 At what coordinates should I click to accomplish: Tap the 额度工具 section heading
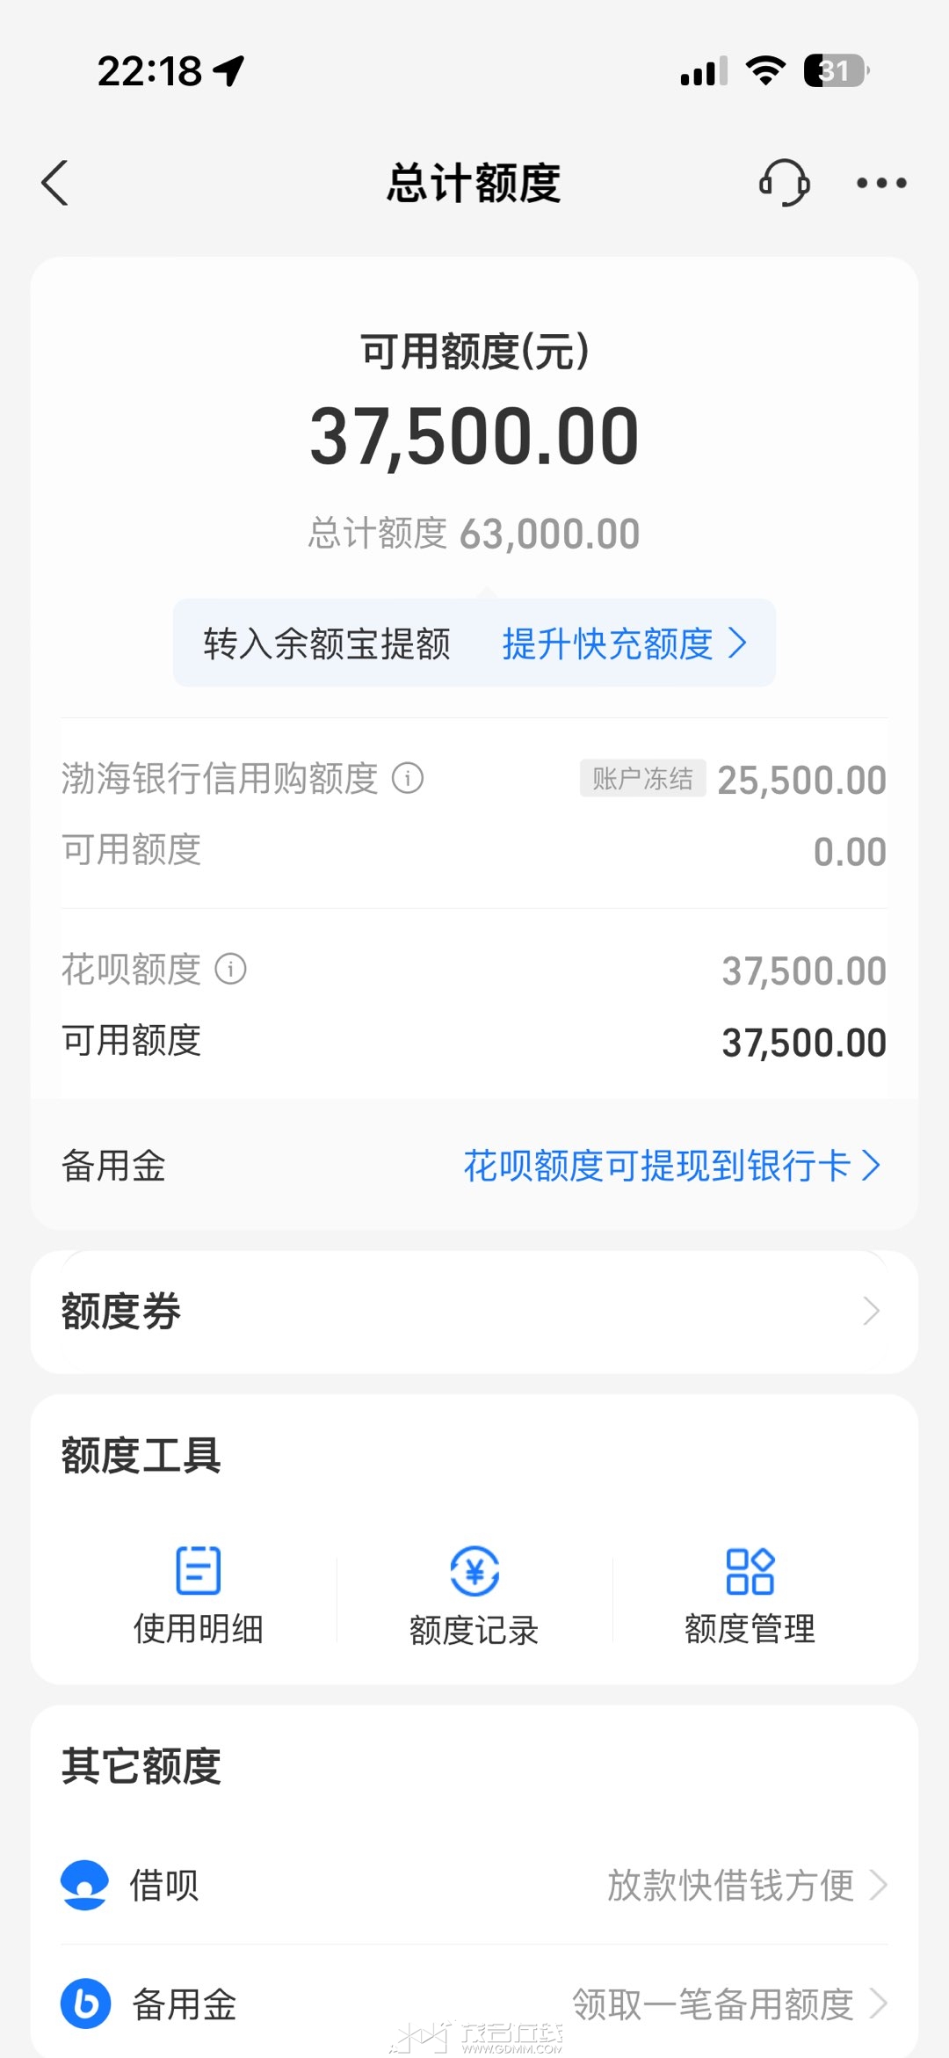(141, 1455)
